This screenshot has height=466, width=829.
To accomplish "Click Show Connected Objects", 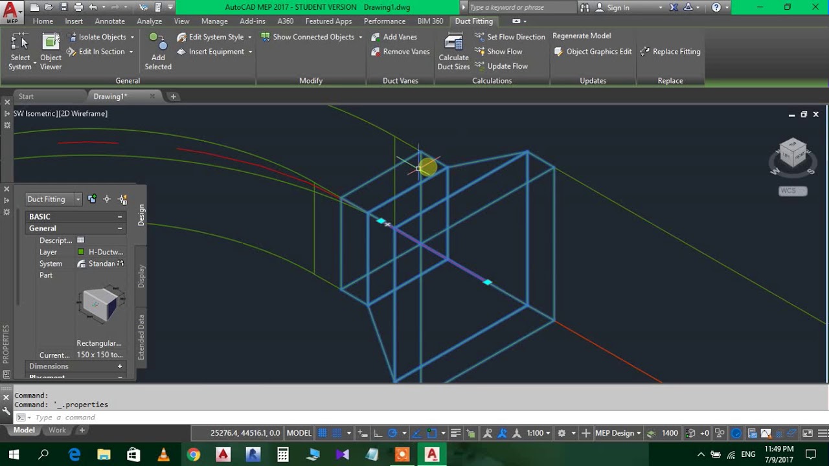I will pos(308,37).
